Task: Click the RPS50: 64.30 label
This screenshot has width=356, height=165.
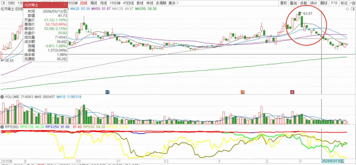Action: [x=94, y=127]
